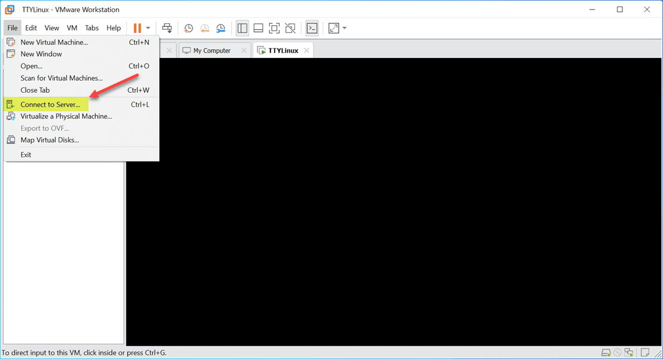Select Scan for Virtual Machines...
Screen dimensions: 663x359
point(81,78)
